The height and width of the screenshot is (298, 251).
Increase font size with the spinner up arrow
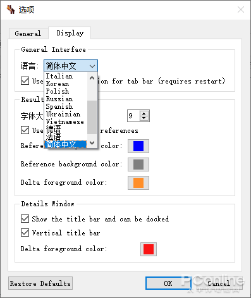pos(144,113)
